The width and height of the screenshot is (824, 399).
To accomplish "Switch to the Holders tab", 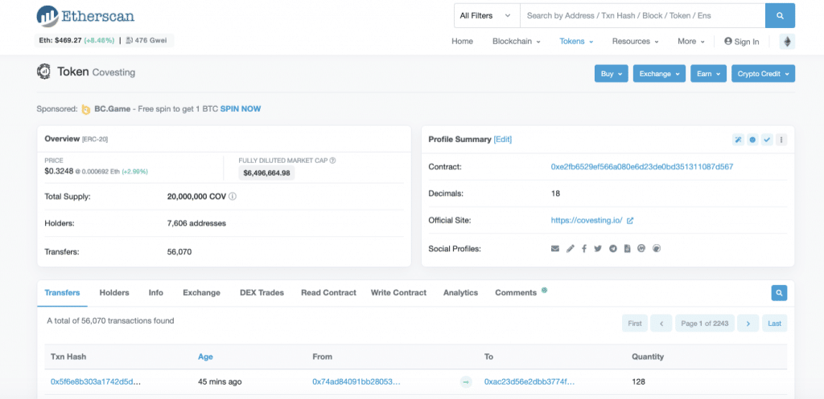I will (x=114, y=292).
